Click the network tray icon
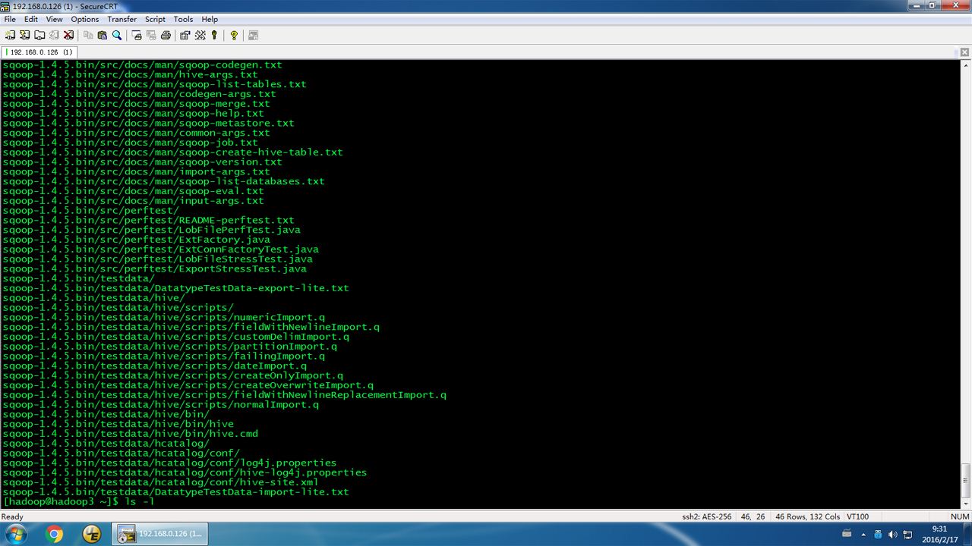 coord(907,535)
